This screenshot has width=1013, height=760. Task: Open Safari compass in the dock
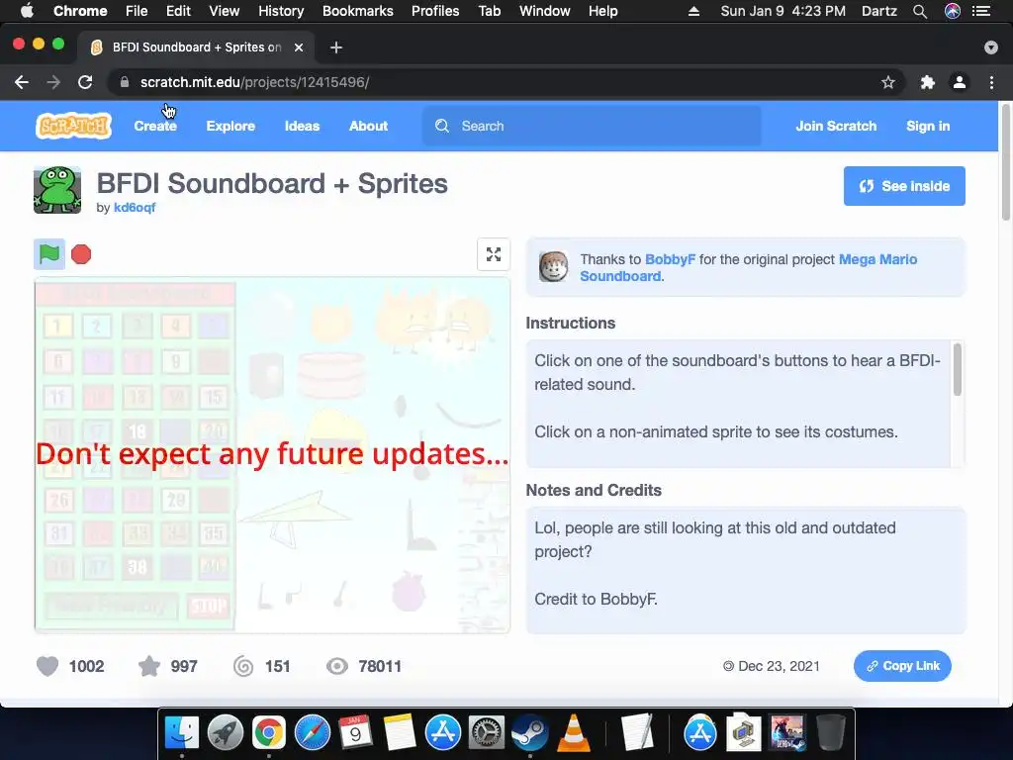click(x=313, y=733)
